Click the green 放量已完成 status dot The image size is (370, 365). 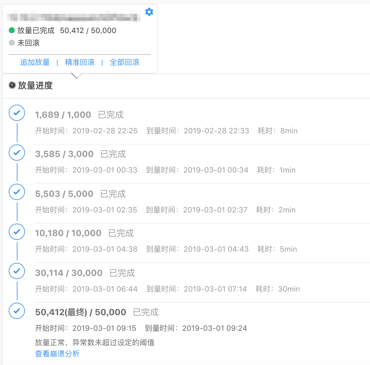tap(12, 30)
